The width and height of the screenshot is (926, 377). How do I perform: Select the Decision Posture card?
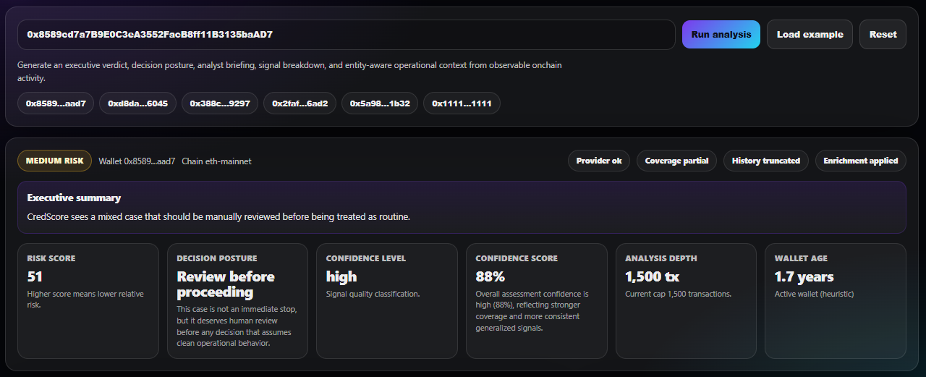[237, 300]
